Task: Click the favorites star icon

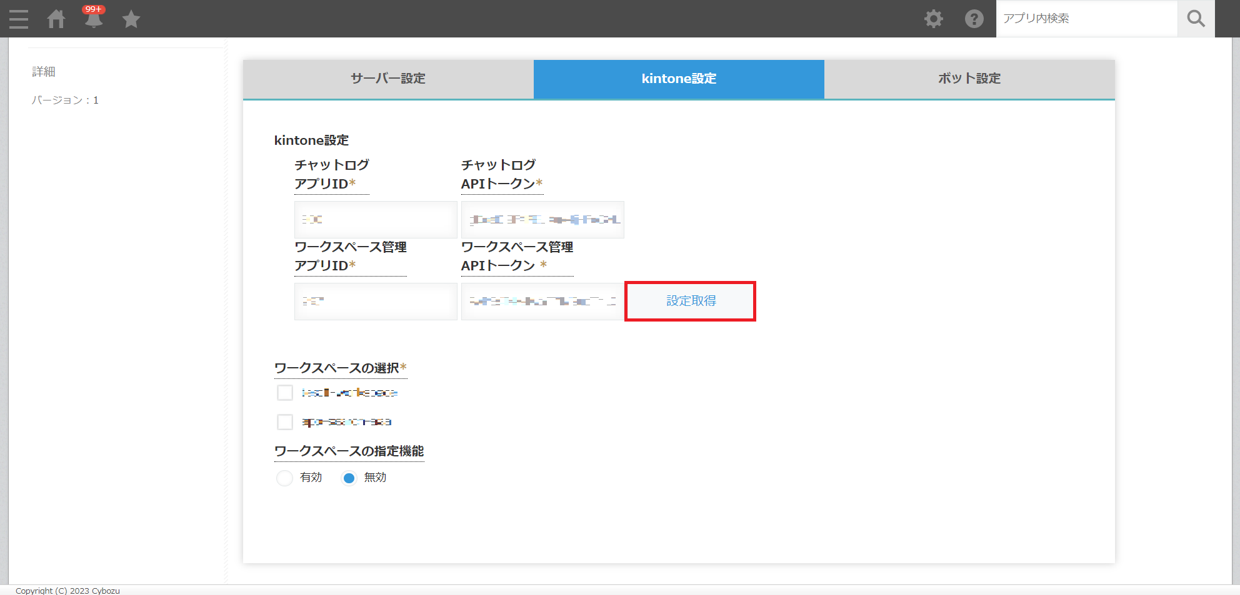Action: coord(131,19)
